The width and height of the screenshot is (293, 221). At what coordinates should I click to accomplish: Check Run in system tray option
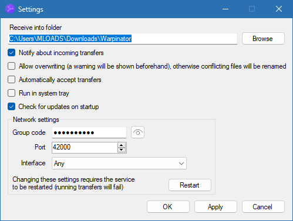point(11,93)
